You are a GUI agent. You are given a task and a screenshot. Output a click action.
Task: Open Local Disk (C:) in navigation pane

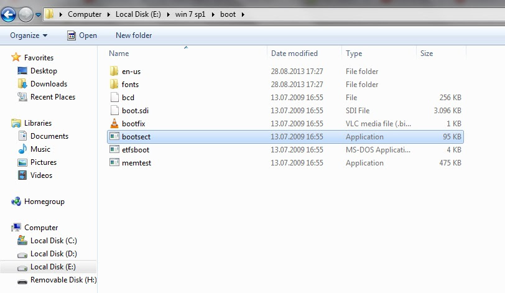coord(53,241)
